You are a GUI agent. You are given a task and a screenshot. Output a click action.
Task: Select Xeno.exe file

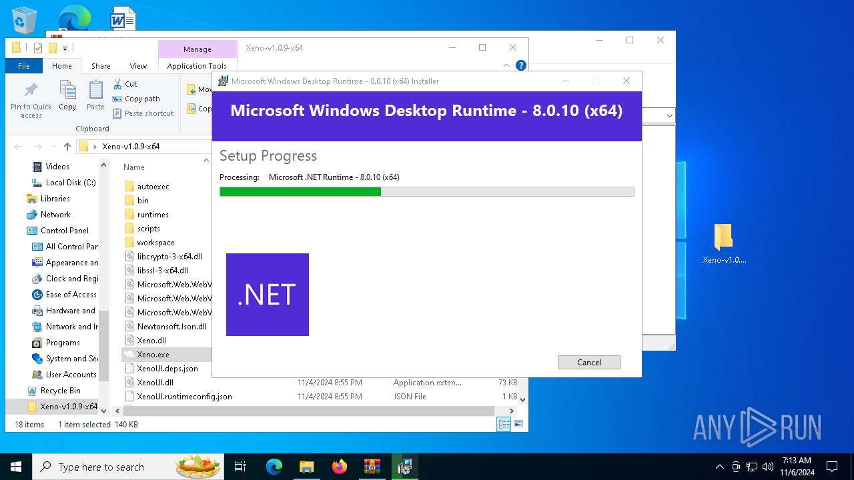tap(153, 355)
